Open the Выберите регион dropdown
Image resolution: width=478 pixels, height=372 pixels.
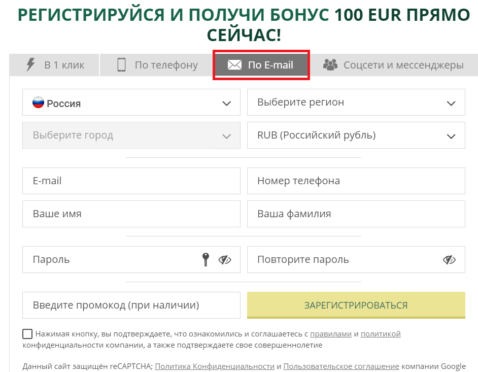pyautogui.click(x=356, y=103)
